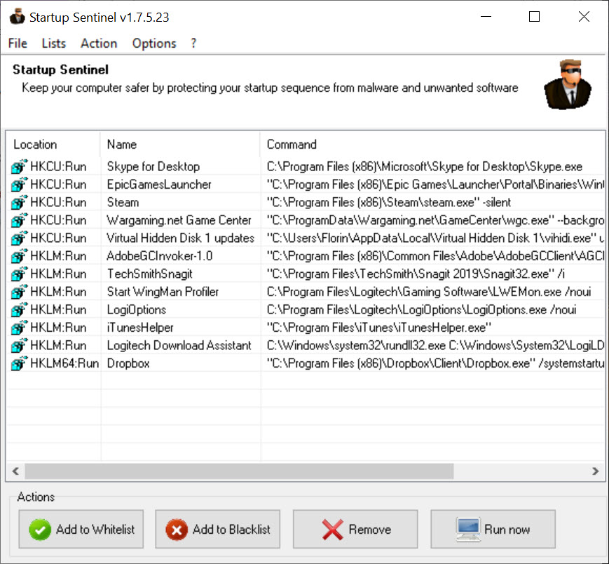Click the horizontal scrollbar left arrow
This screenshot has width=609, height=564.
click(x=15, y=471)
